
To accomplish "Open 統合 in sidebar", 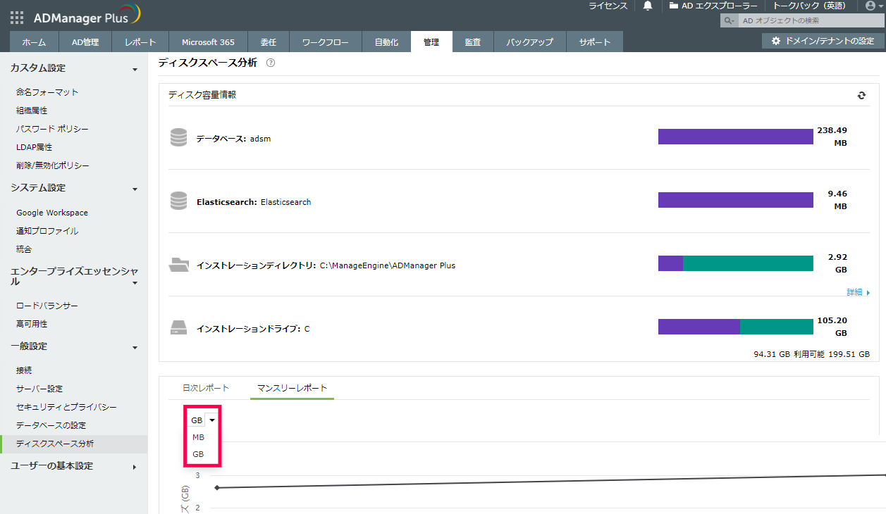I will pos(25,249).
